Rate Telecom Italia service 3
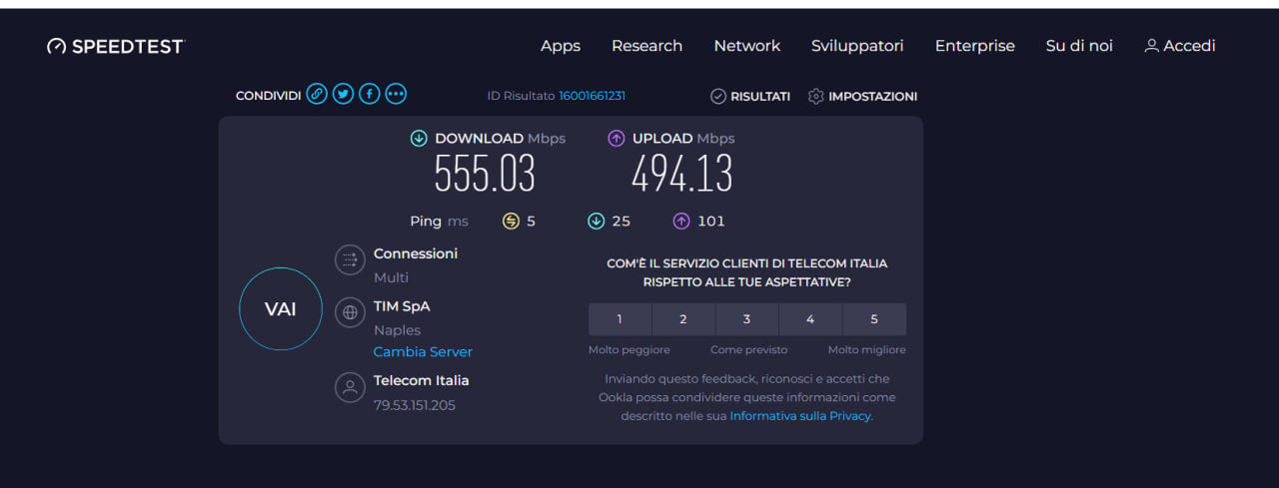 click(x=747, y=319)
